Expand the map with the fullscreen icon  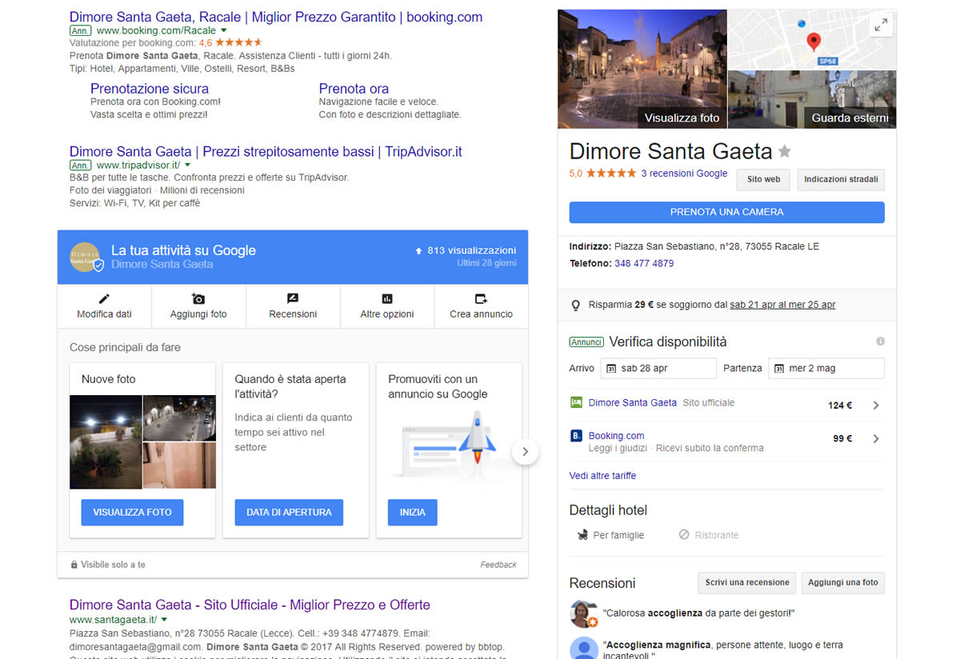[x=881, y=26]
